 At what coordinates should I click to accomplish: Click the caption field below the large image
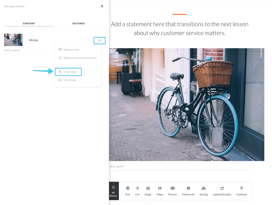pos(117,166)
